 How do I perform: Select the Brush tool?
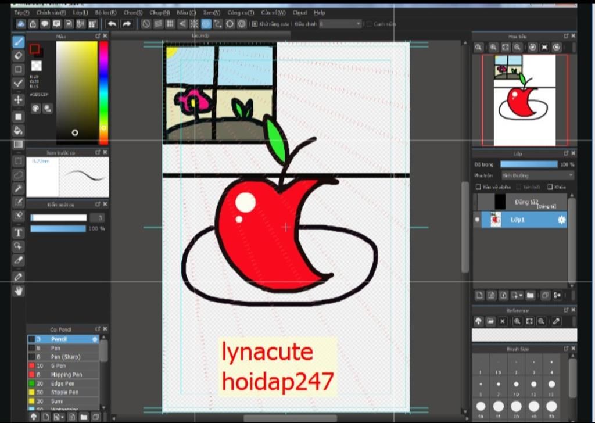pos(18,42)
